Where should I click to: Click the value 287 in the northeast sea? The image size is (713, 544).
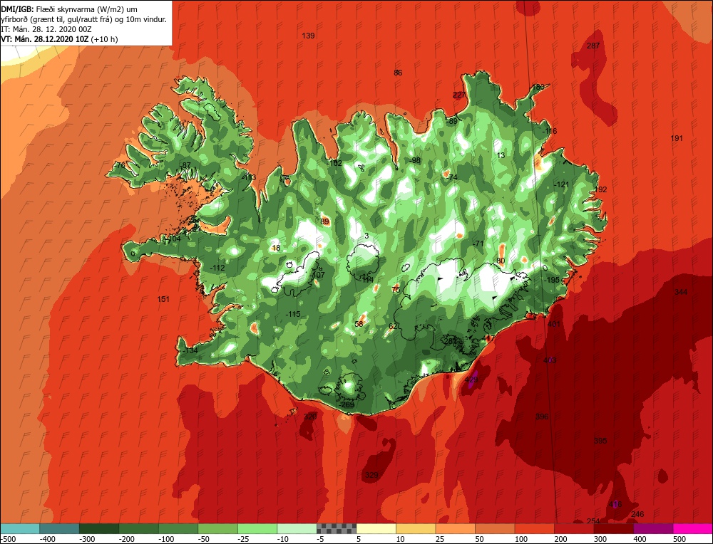[593, 46]
